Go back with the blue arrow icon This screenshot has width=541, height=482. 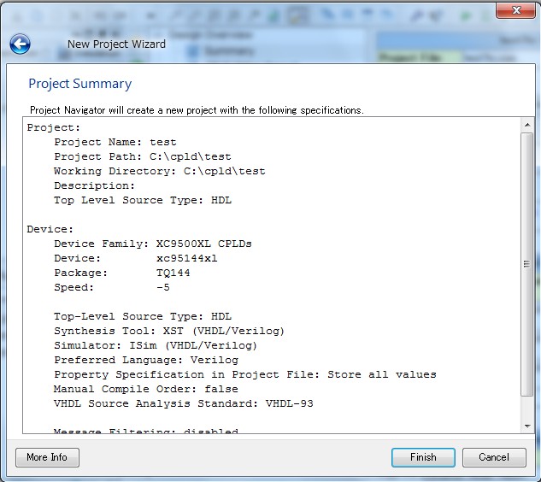[20, 44]
